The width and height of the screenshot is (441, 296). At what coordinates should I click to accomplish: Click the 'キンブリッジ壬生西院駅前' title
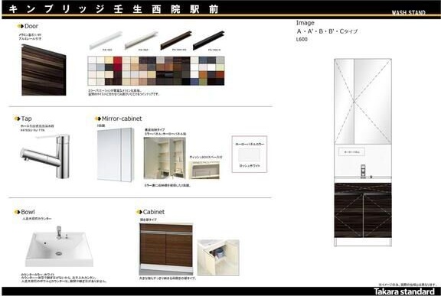tap(113, 9)
